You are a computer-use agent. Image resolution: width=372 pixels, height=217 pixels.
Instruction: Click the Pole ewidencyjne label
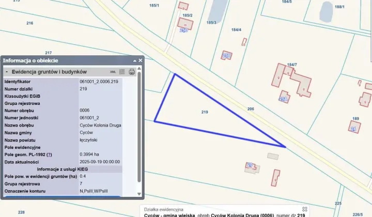coord(22,148)
